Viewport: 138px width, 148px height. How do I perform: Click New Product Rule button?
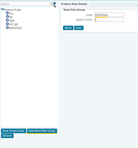click(14, 131)
